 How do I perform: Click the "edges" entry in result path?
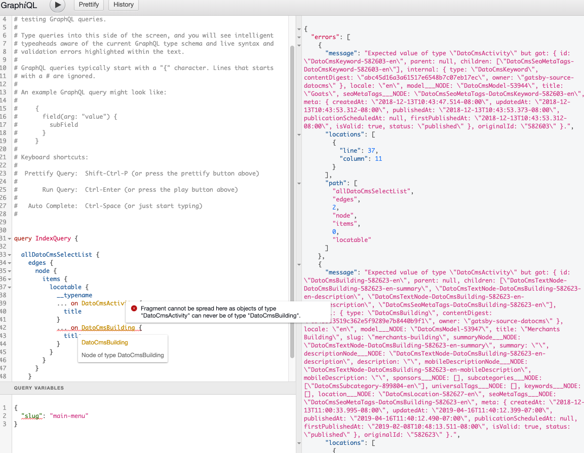(x=345, y=199)
